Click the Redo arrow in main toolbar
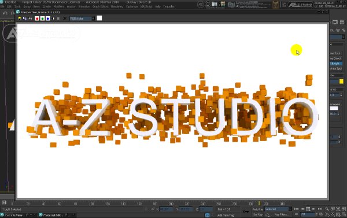The height and width of the screenshot is (218, 347). (13, 13)
